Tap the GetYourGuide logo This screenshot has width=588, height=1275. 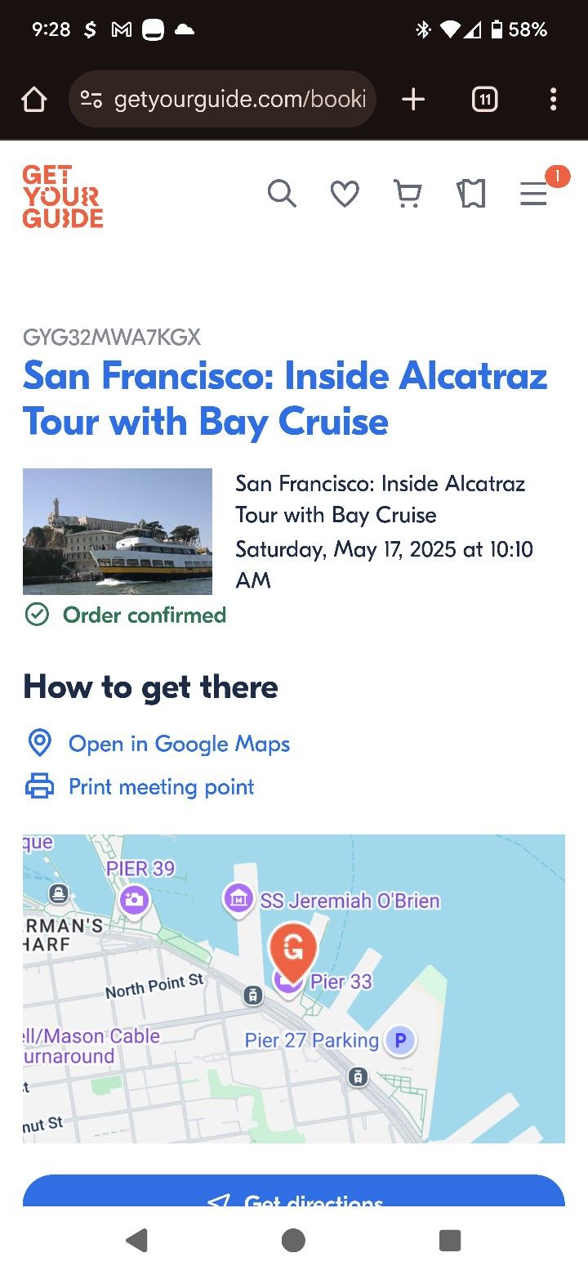(x=63, y=196)
